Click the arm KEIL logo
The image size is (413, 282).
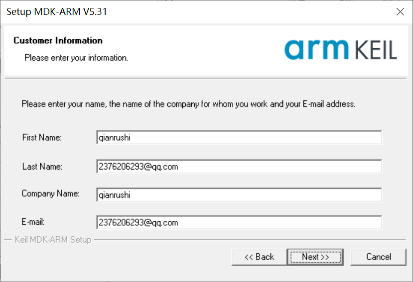(341, 49)
